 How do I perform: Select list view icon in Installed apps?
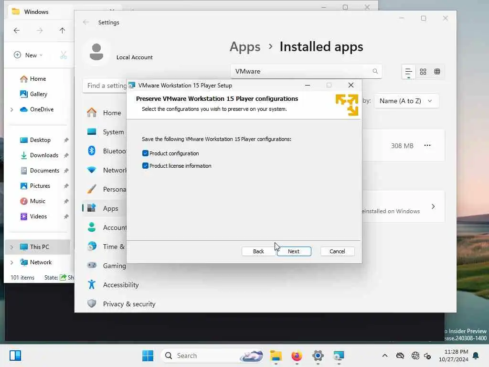click(408, 72)
